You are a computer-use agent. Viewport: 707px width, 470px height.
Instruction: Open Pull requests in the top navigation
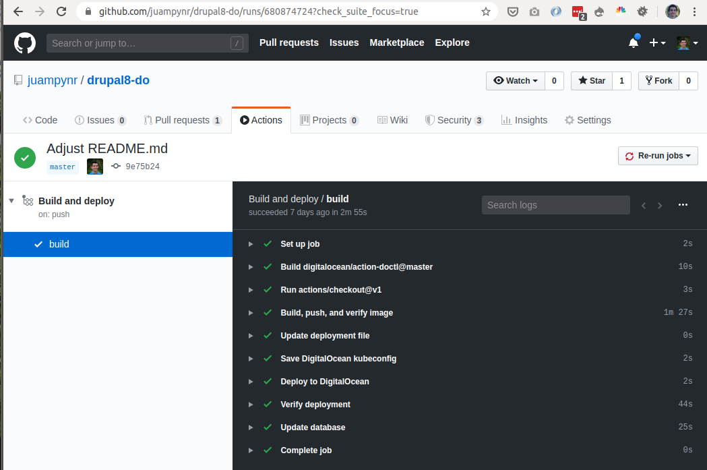[289, 42]
